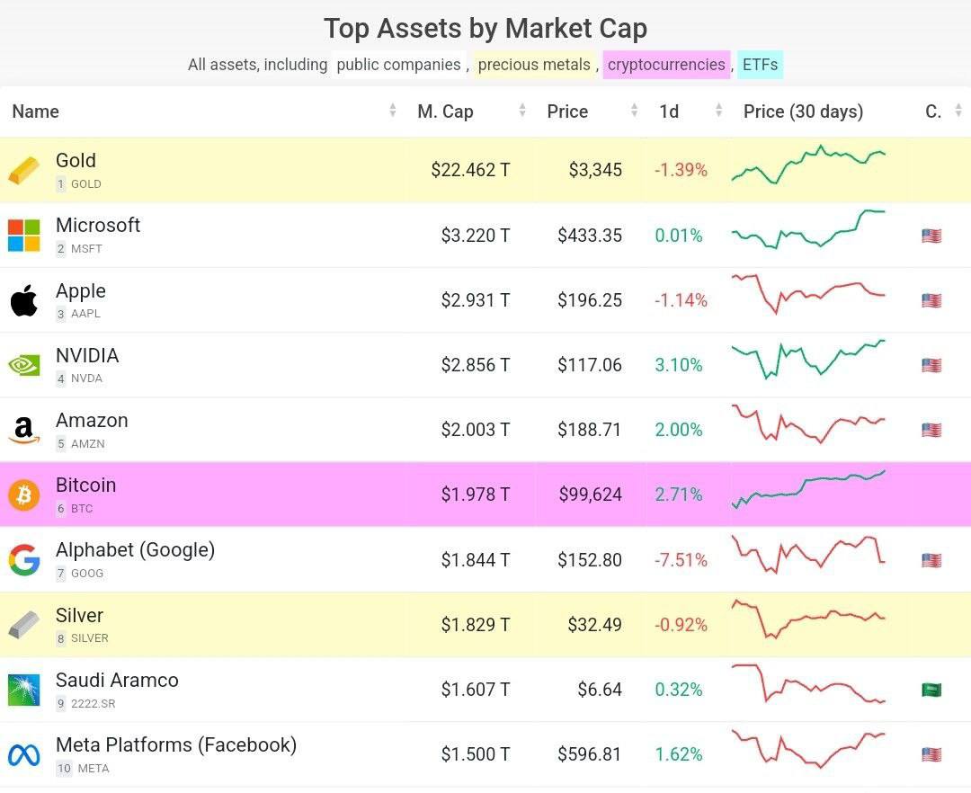This screenshot has width=971, height=793.
Task: Sort by M. Cap column arrows
Action: point(522,111)
